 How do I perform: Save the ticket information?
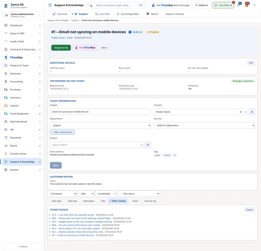coord(55,165)
